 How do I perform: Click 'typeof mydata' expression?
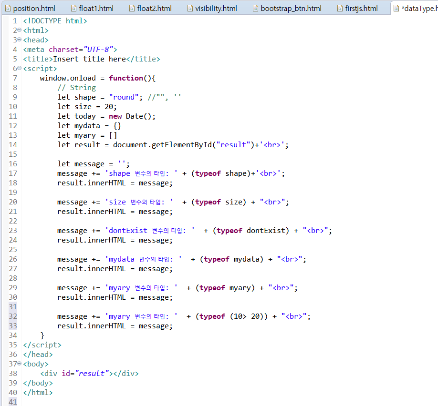231,259
